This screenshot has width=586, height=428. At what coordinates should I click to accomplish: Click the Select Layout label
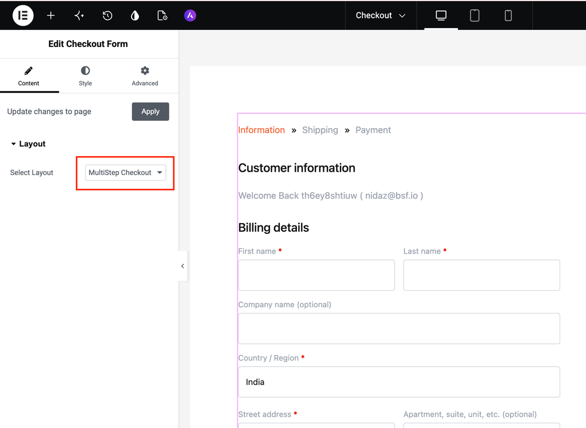click(x=32, y=173)
